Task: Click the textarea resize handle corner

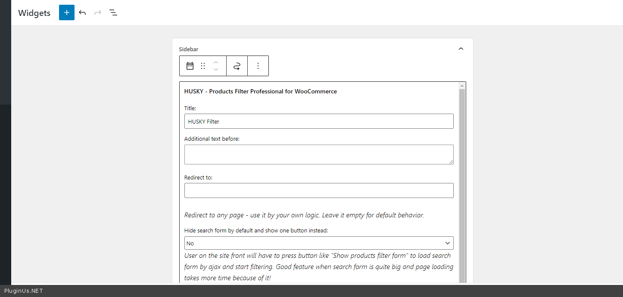Action: pyautogui.click(x=451, y=162)
